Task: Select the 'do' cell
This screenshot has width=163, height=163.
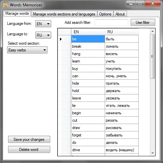Action: click(88, 142)
